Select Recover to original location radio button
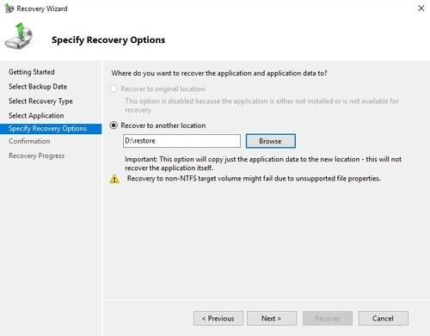 114,89
